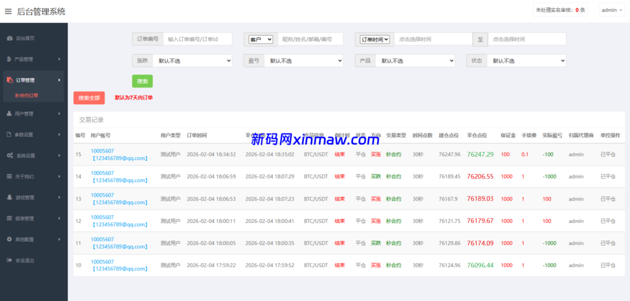This screenshot has height=301, width=630.
Task: Click open price 76129.86
Action: coord(450,243)
